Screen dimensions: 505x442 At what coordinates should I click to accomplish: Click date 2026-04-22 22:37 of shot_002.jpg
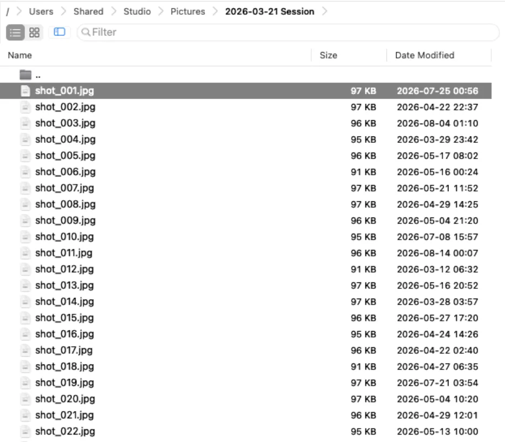pos(437,107)
